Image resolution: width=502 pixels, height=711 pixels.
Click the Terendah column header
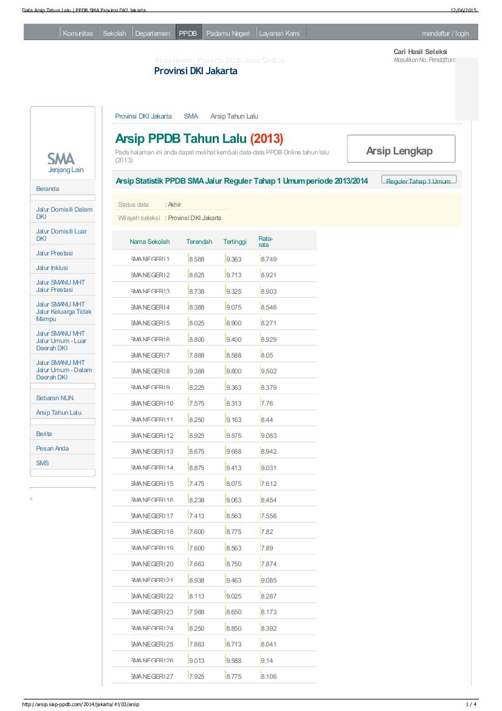point(199,241)
